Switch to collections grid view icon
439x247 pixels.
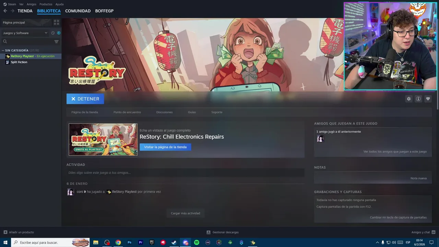[x=56, y=22]
